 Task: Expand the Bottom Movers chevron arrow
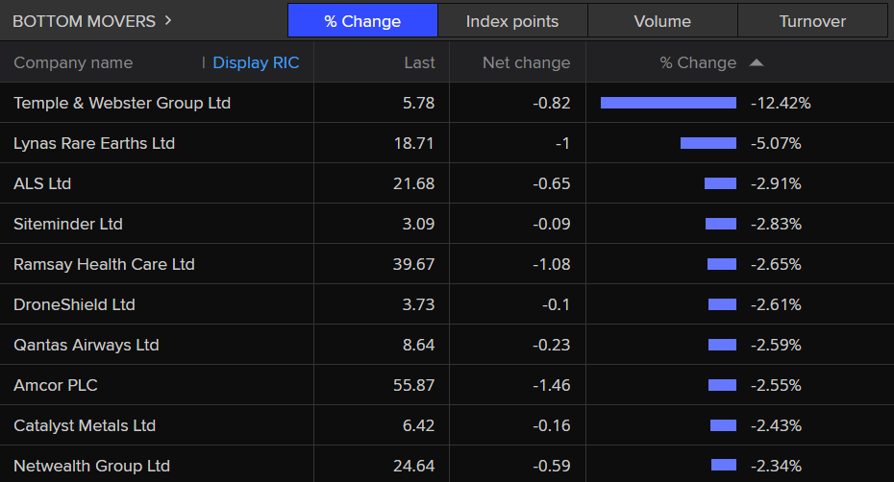coord(168,20)
